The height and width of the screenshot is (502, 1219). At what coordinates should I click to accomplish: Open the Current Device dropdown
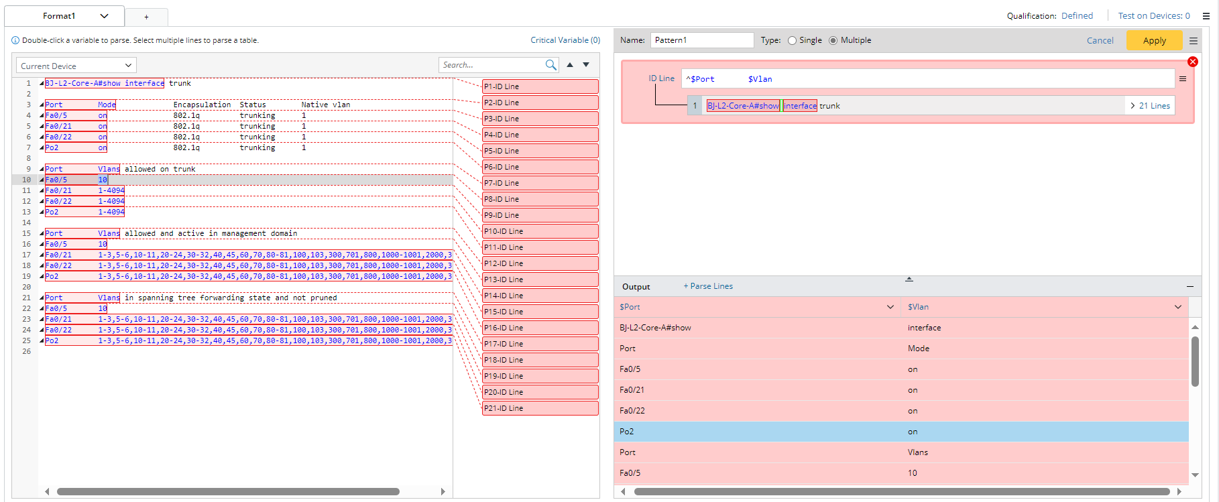[76, 66]
